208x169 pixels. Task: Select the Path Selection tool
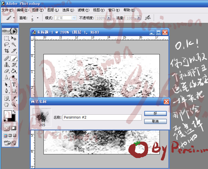click(6, 84)
